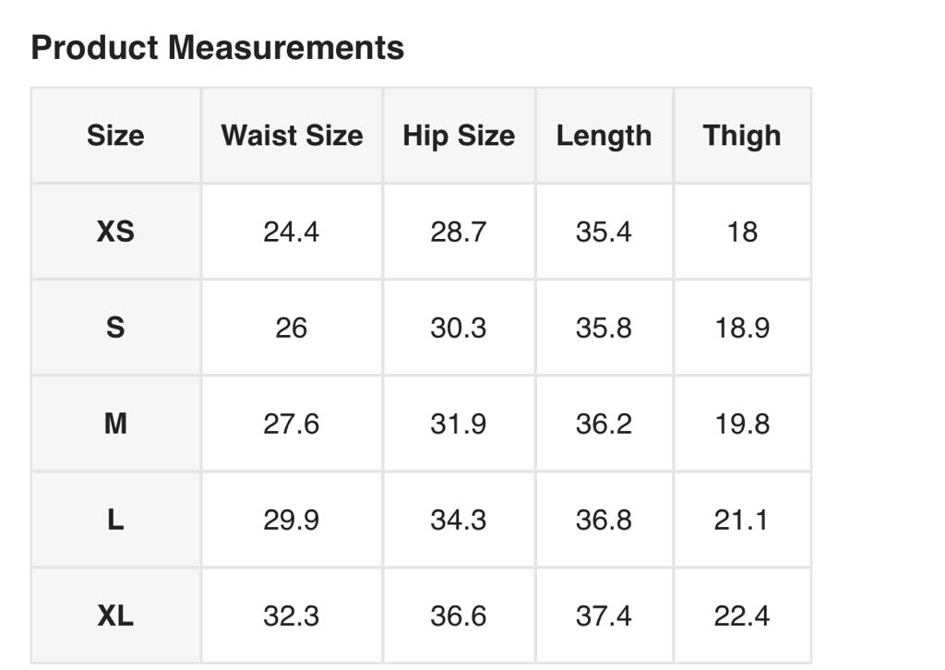Select the Length column header
Image resolution: width=945 pixels, height=670 pixels.
tap(604, 136)
